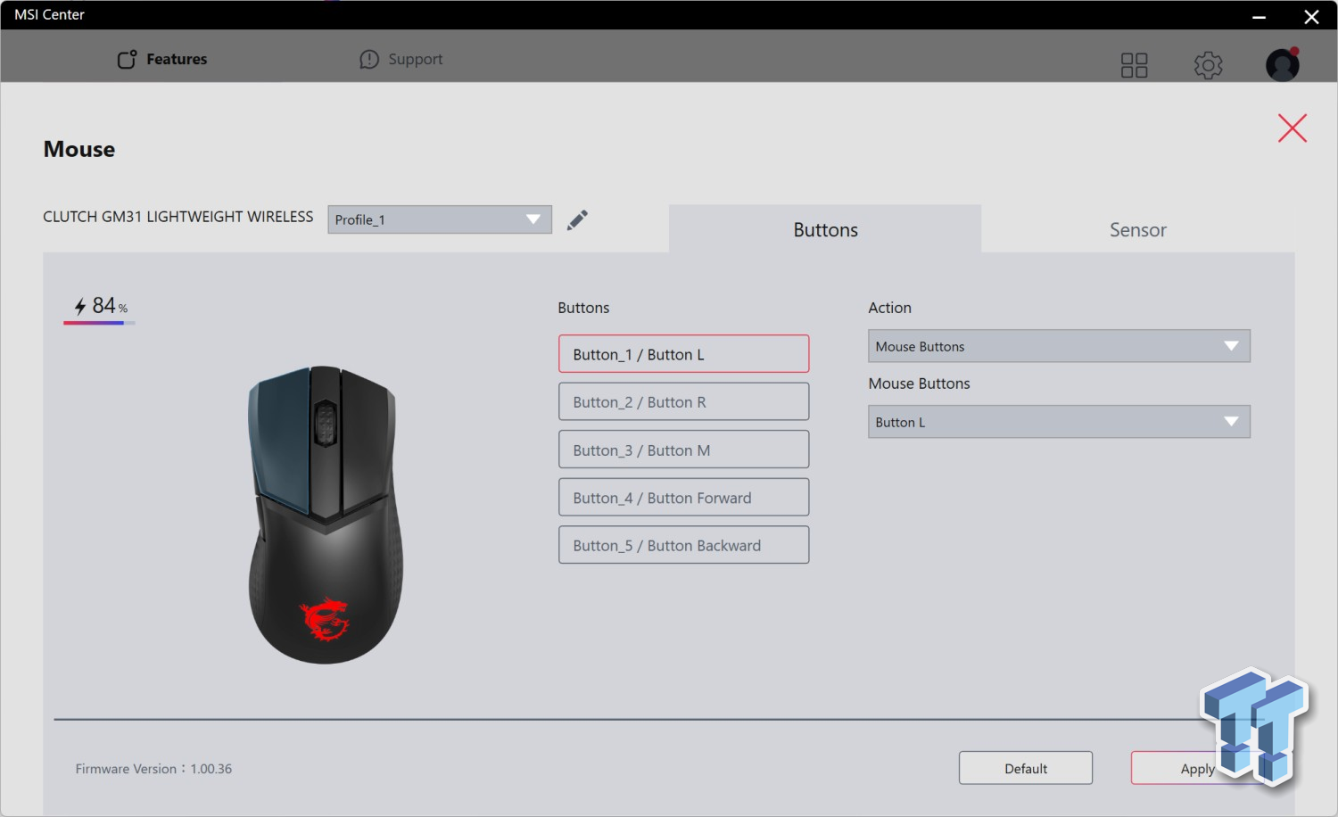Switch to the Sensor tab

point(1137,229)
